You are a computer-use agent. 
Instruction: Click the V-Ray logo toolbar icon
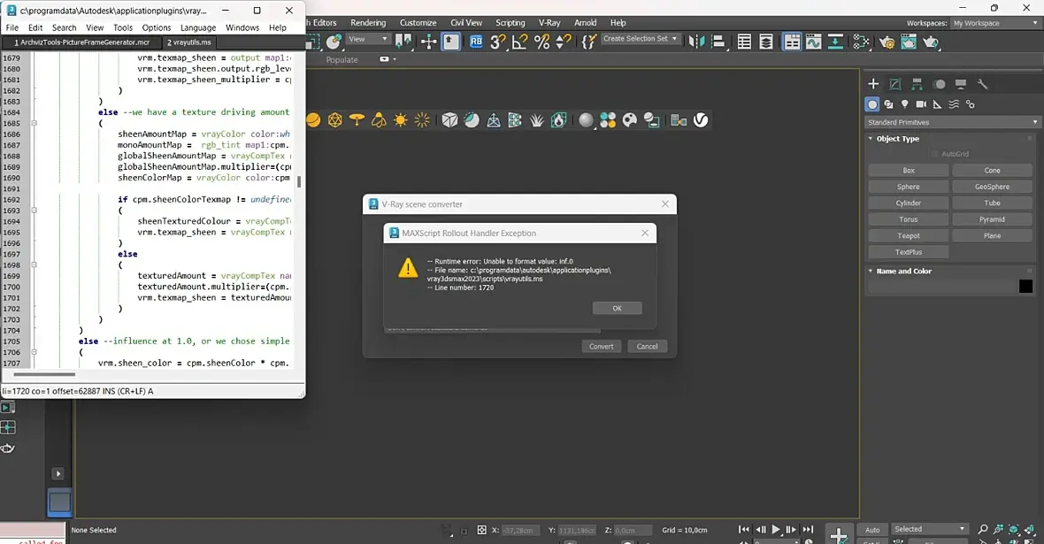point(701,120)
